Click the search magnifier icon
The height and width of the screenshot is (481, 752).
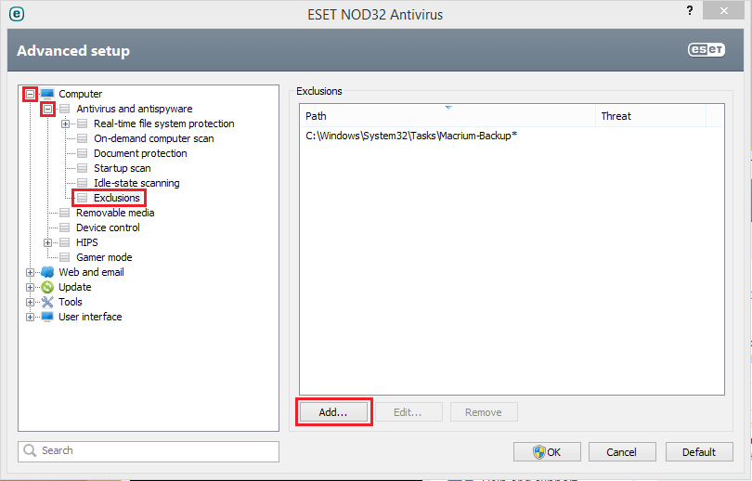point(30,450)
